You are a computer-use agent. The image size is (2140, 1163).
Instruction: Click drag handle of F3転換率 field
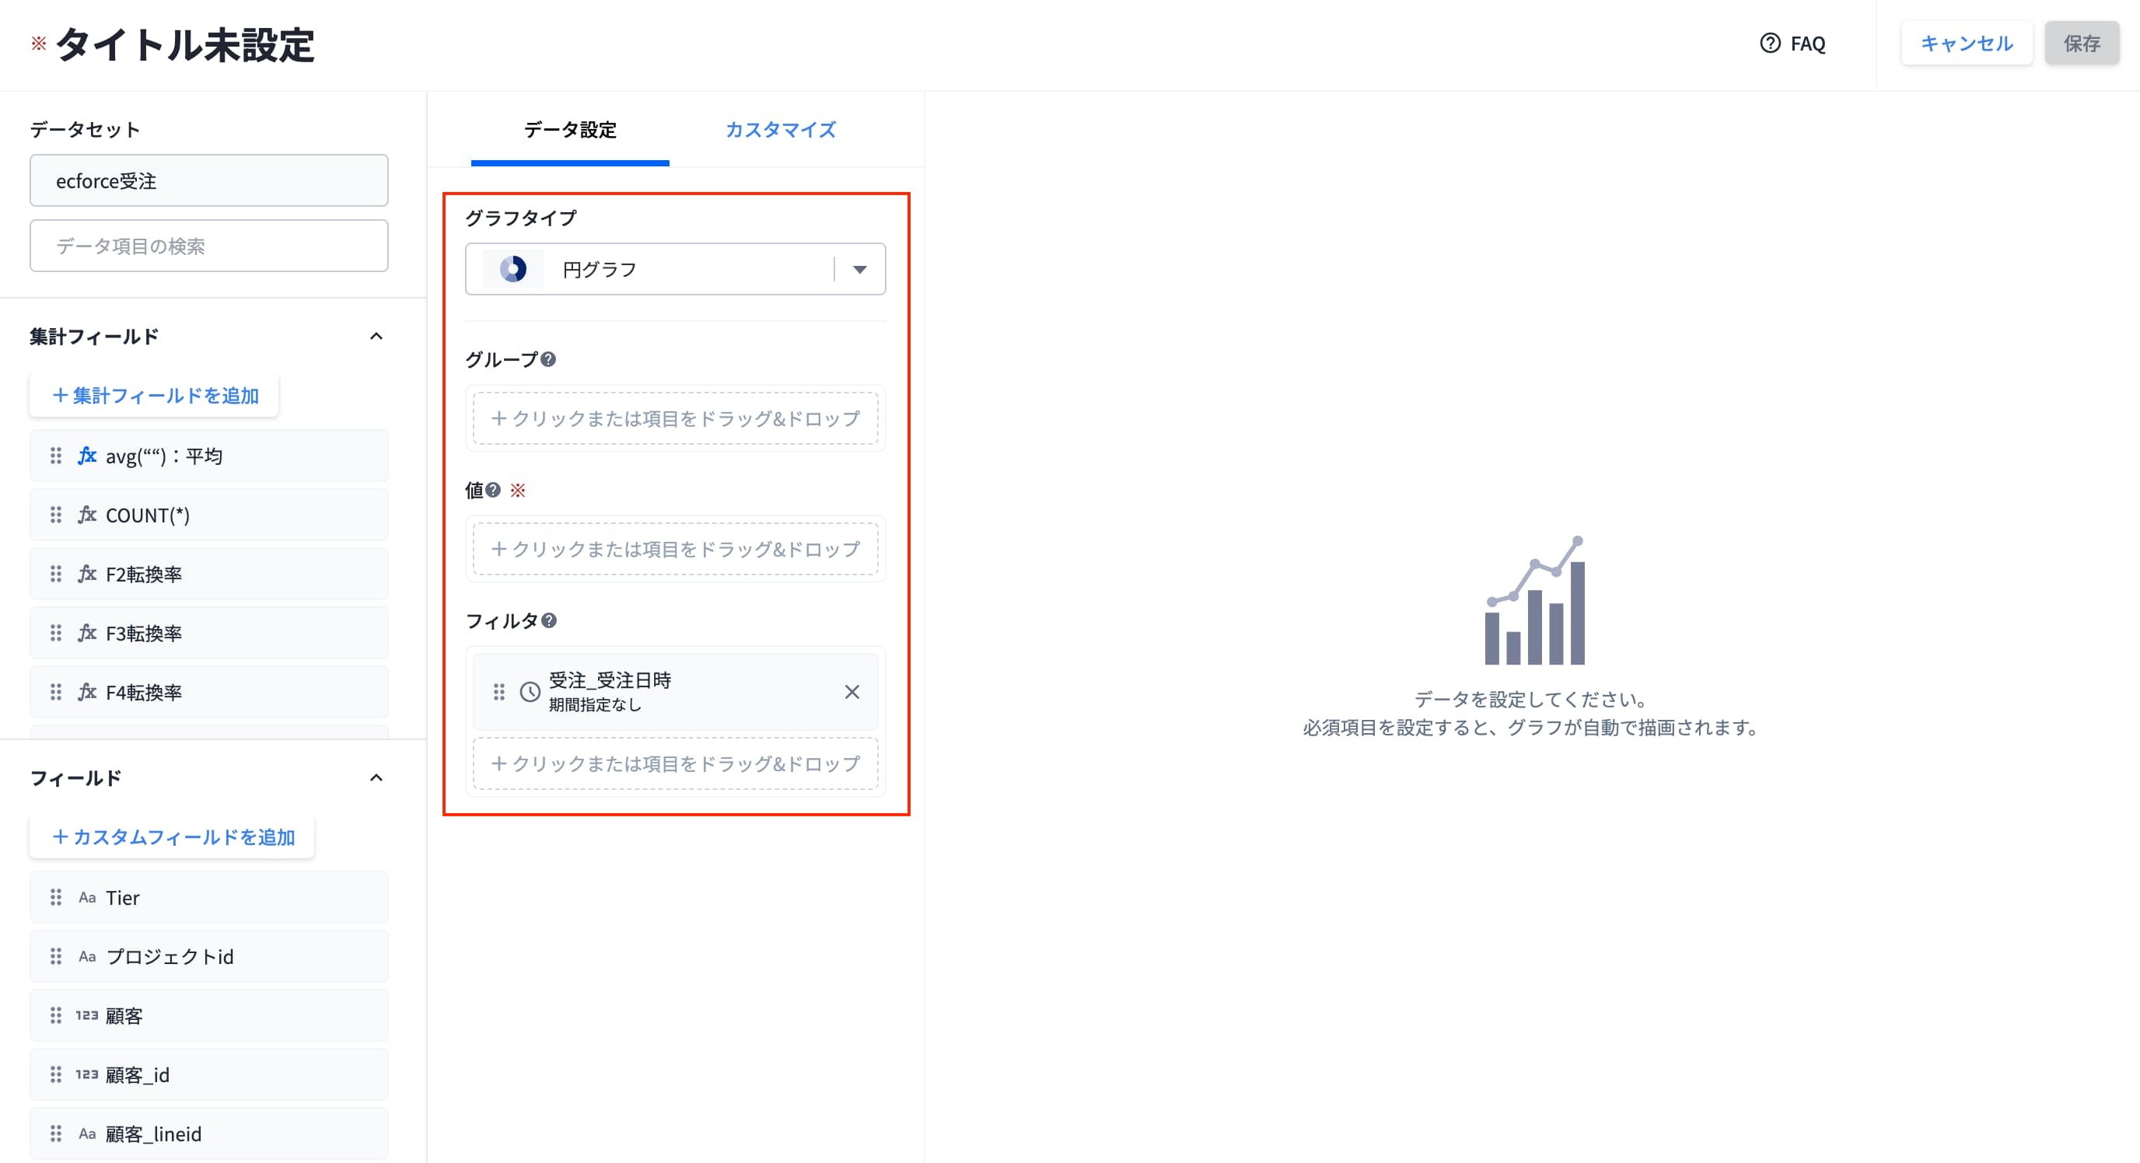click(56, 633)
